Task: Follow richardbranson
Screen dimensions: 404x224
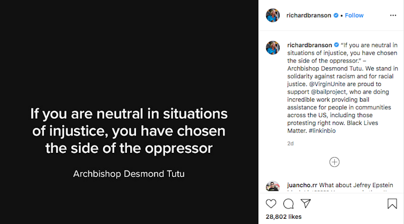Action: pos(354,16)
